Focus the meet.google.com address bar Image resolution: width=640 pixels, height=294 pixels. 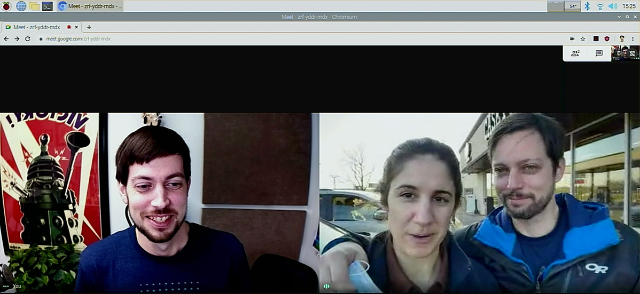(302, 39)
